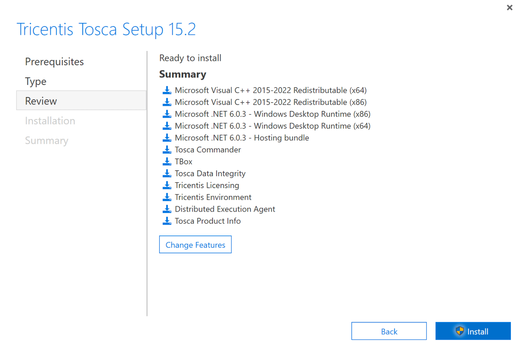Click the X icon to close the setup wizard
The image size is (517, 344).
(x=510, y=7)
